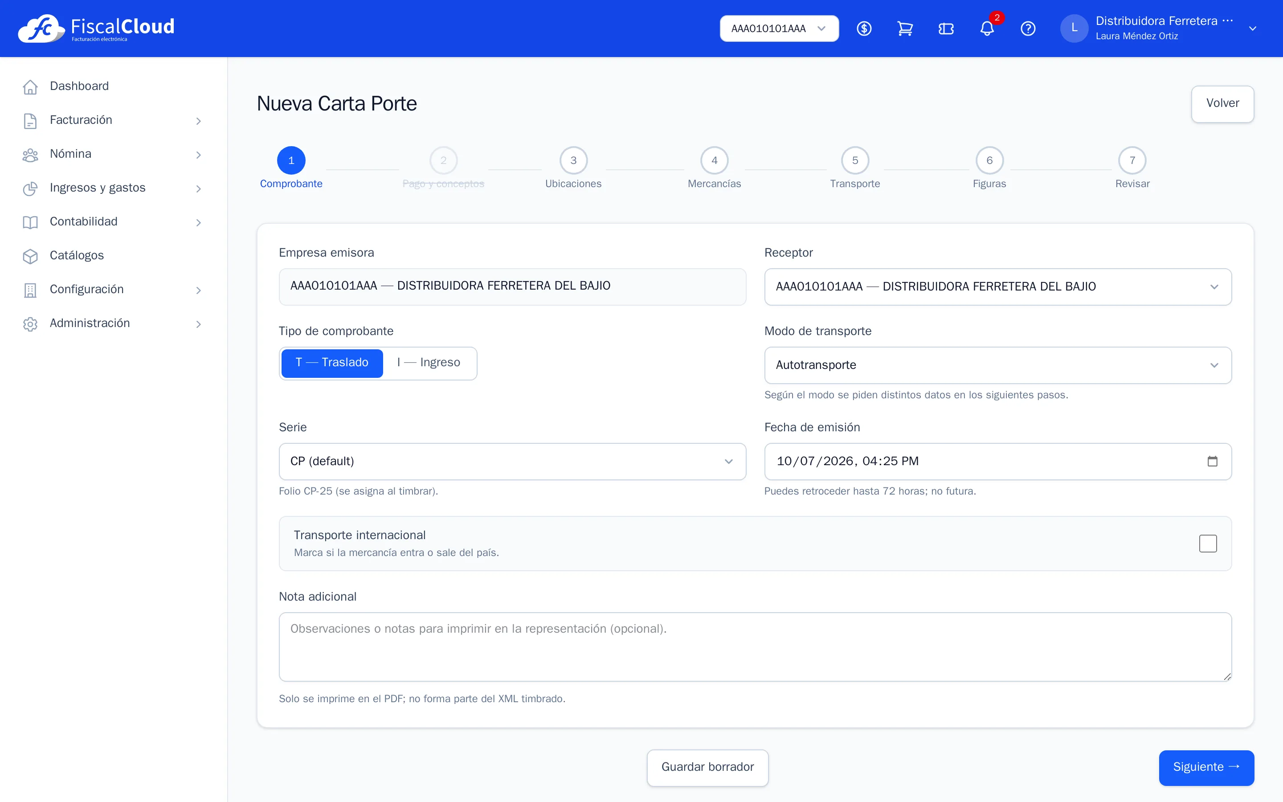Go to step 7 Revisar

pos(1132,168)
